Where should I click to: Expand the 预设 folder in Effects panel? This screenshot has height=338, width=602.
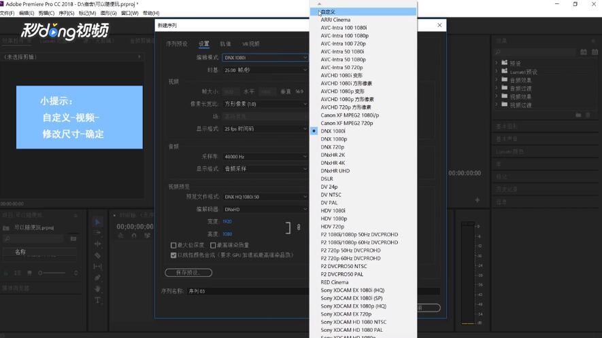point(497,63)
